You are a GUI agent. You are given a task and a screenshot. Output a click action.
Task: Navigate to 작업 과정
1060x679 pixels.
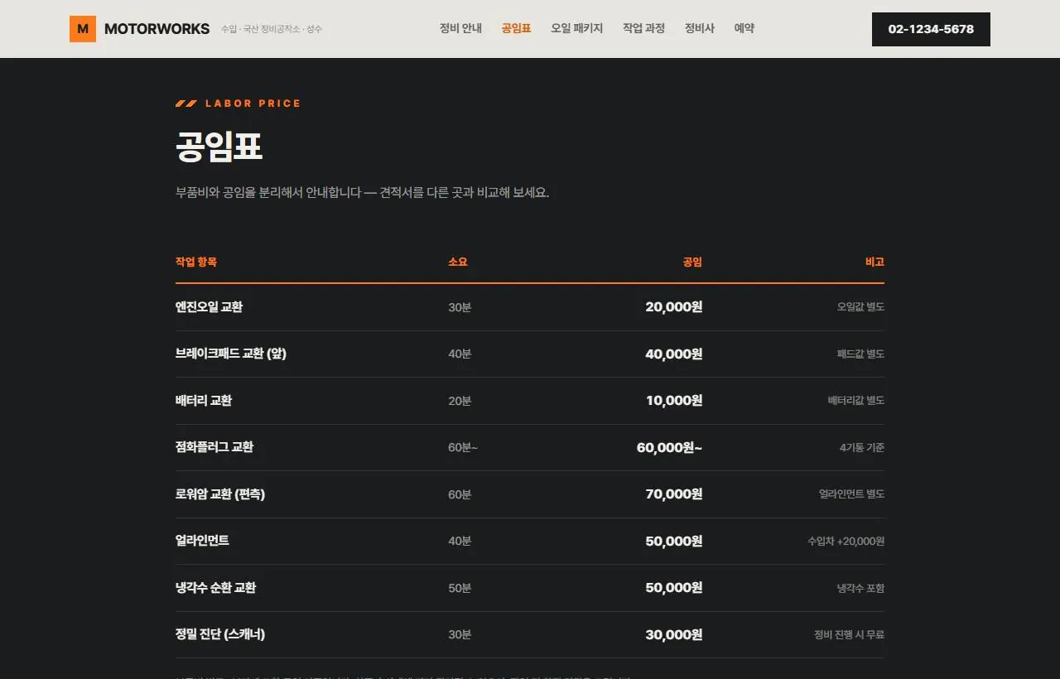[x=643, y=28]
